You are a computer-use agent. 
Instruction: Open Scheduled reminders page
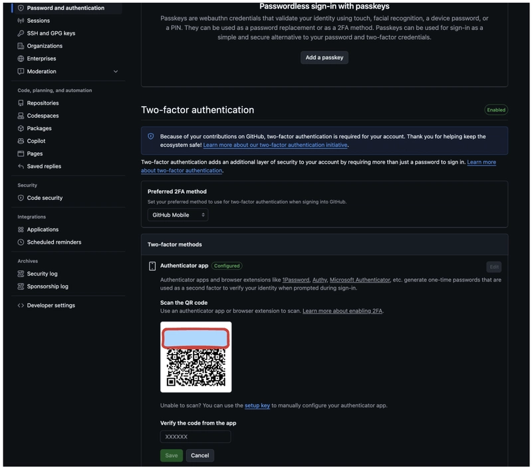click(55, 242)
